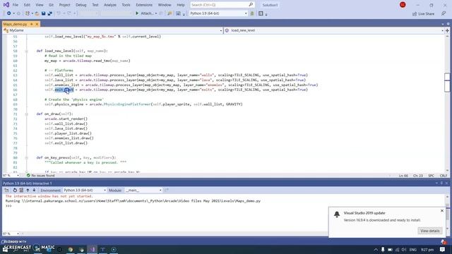This screenshot has height=254, width=452.
Task: Open the Debug menu
Action: 81,5
